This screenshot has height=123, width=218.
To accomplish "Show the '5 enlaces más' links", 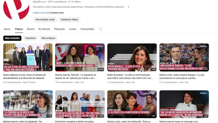I will click(56, 13).
